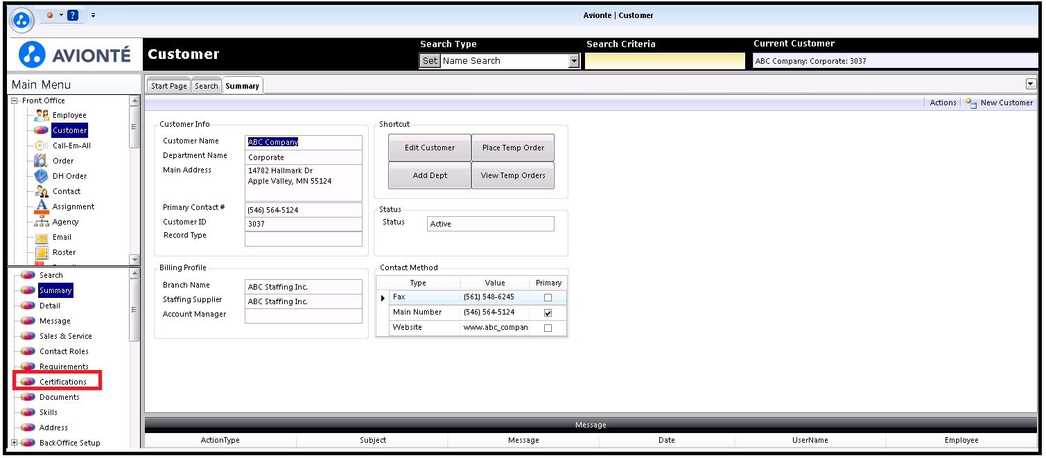Viewport: 1046px width, 458px height.
Task: Click the customer section scrollbar up arrow
Action: [x=134, y=274]
